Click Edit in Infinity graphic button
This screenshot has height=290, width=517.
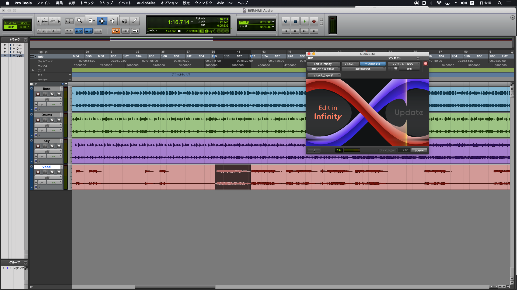328,112
